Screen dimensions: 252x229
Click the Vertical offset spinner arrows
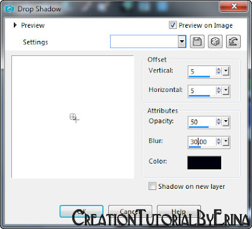(219, 71)
